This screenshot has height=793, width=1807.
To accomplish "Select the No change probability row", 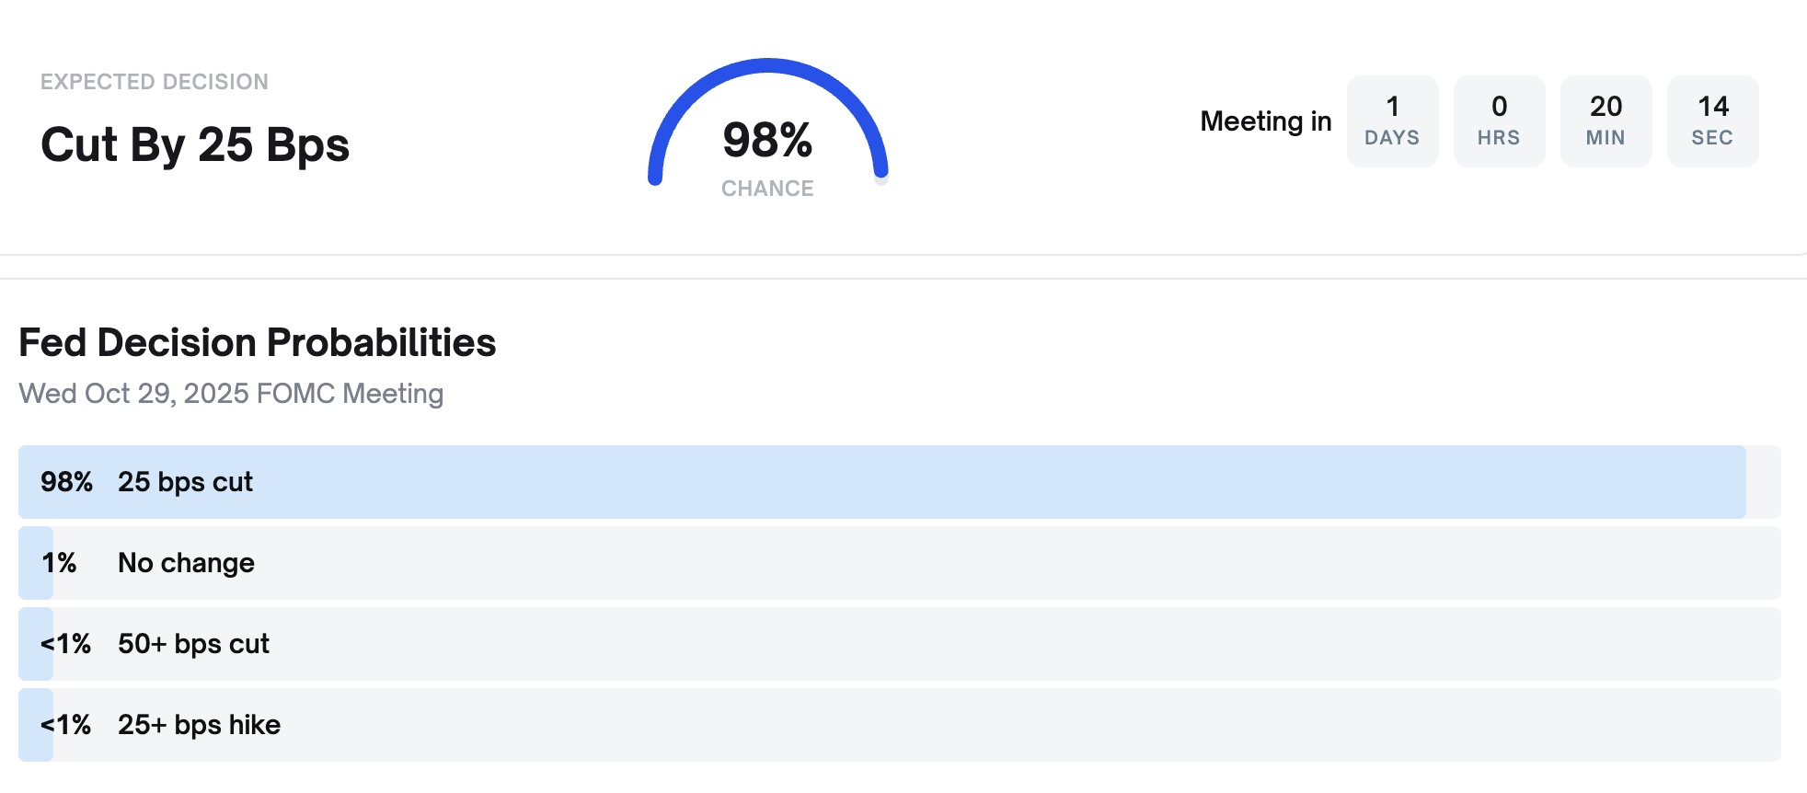I will coord(900,563).
